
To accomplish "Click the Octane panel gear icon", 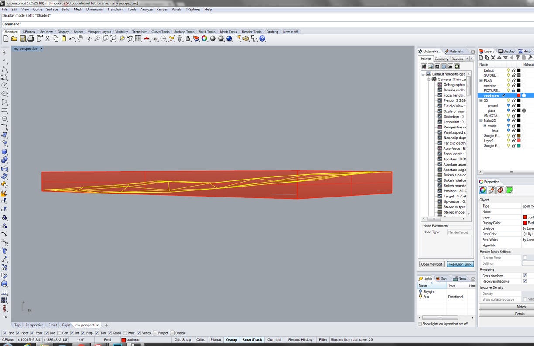I will coord(473,52).
